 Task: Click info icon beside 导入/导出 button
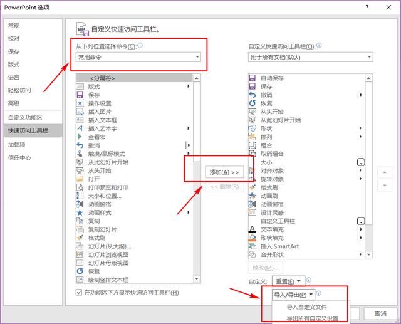coord(318,293)
